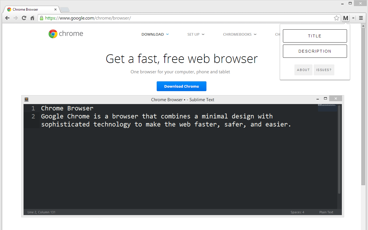Screen dimensions: 368x230
Task: Click the blue Download Chrome button
Action: [181, 86]
